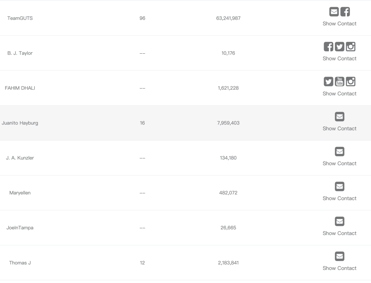Select the Juanito Hayburg name cell
Viewport: 371px width, 283px height.
pyautogui.click(x=20, y=123)
